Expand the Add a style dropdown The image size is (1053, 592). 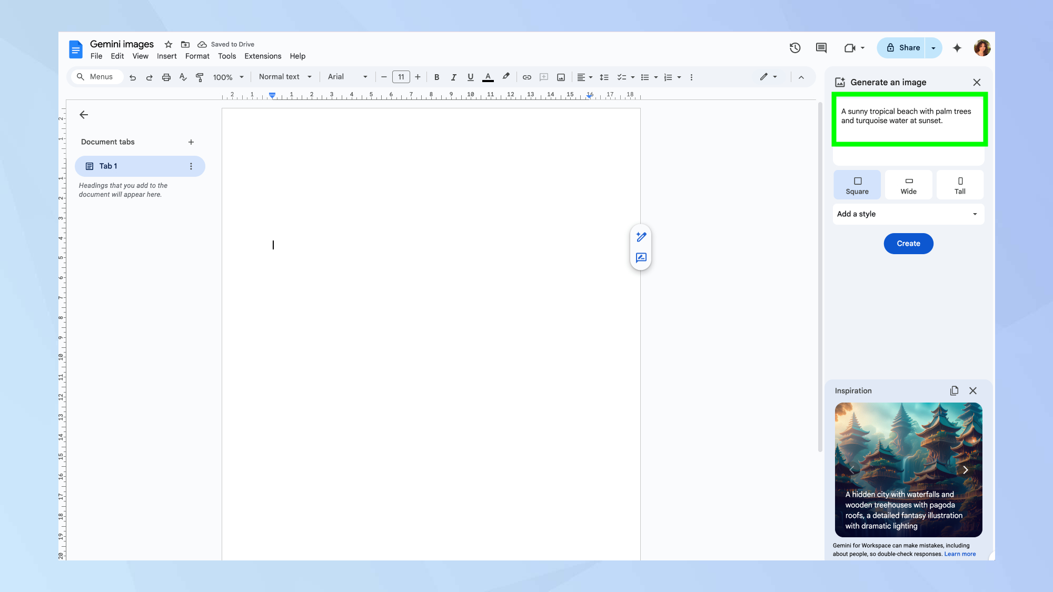click(x=908, y=214)
